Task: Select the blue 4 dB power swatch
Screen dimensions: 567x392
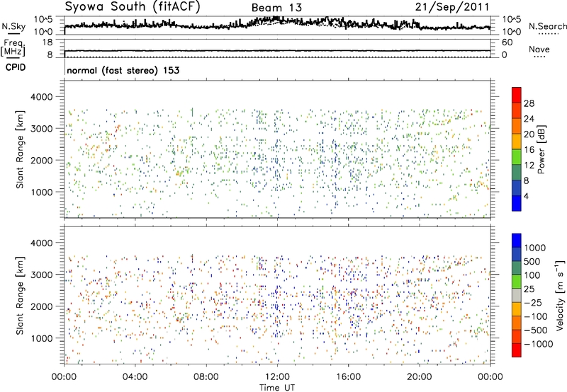Action: [517, 203]
